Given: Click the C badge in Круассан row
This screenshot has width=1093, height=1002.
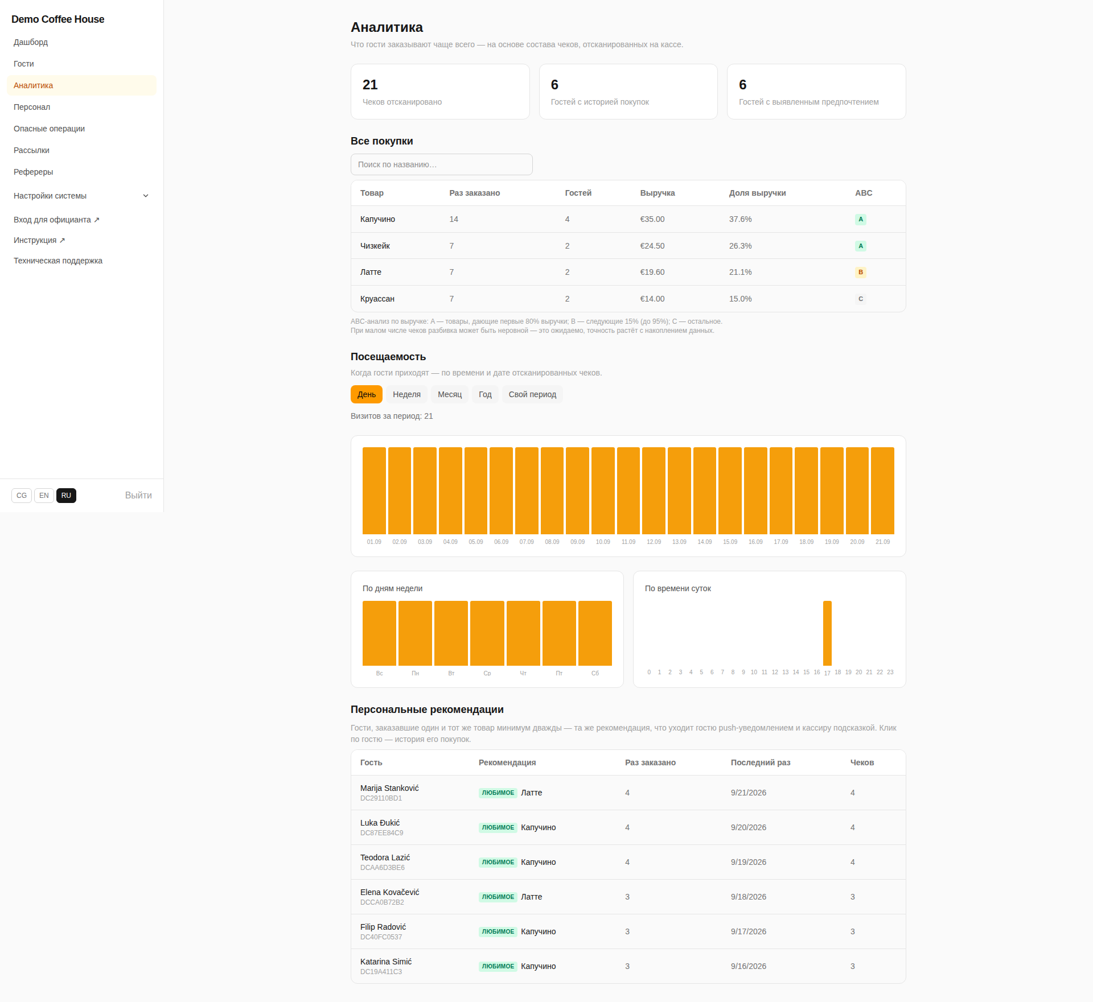Looking at the screenshot, I should pos(860,299).
